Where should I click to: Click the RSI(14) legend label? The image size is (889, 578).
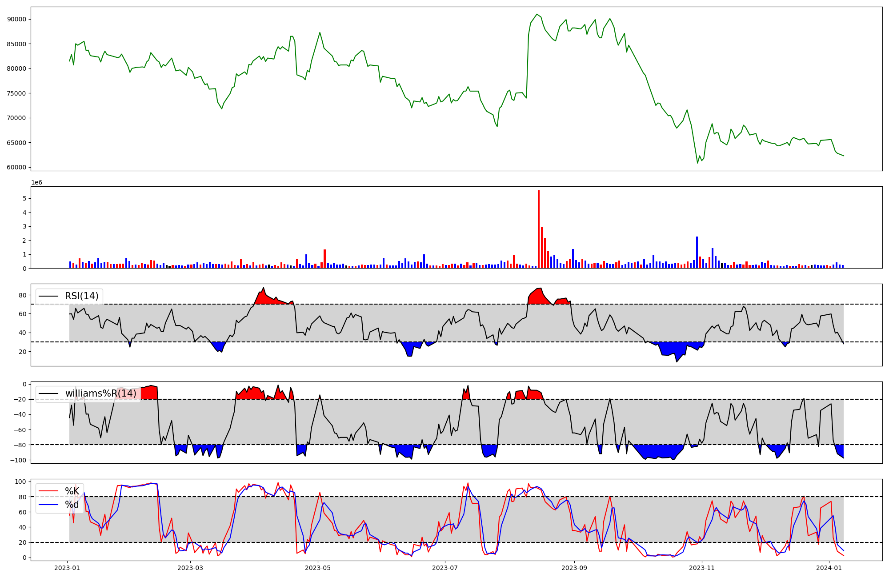click(x=81, y=296)
